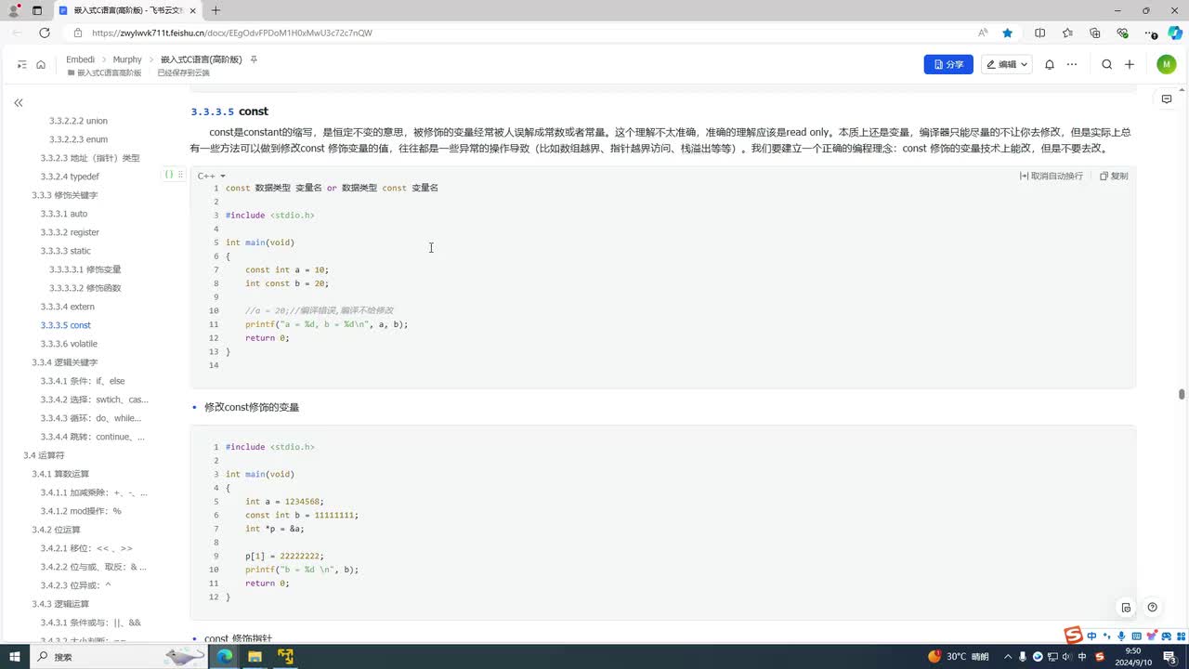Jump to 3.3.4.1 条件：if、else entry
This screenshot has width=1189, height=669.
[82, 381]
